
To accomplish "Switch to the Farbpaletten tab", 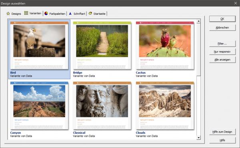I will tap(55, 14).
